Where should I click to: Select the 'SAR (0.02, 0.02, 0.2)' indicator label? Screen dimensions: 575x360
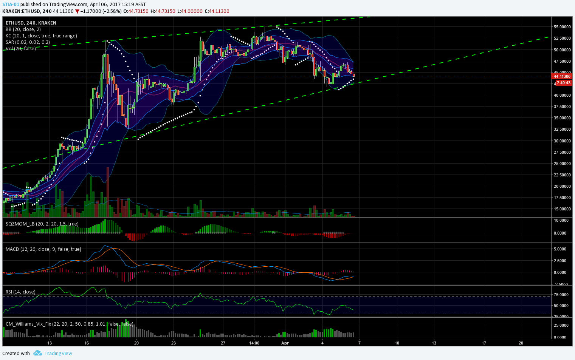tap(28, 42)
